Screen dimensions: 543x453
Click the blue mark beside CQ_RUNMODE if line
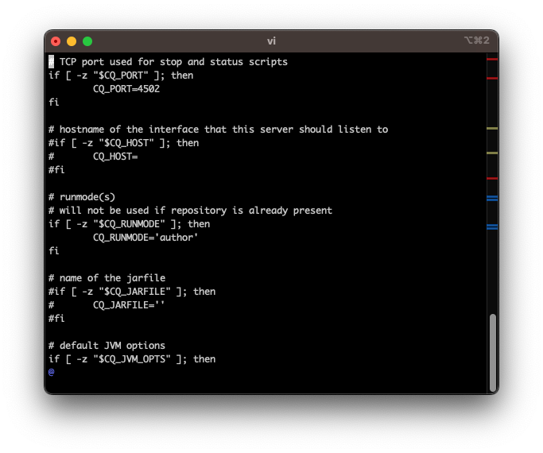point(492,227)
